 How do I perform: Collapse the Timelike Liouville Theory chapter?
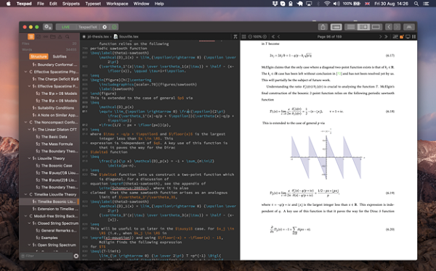(x=25, y=194)
